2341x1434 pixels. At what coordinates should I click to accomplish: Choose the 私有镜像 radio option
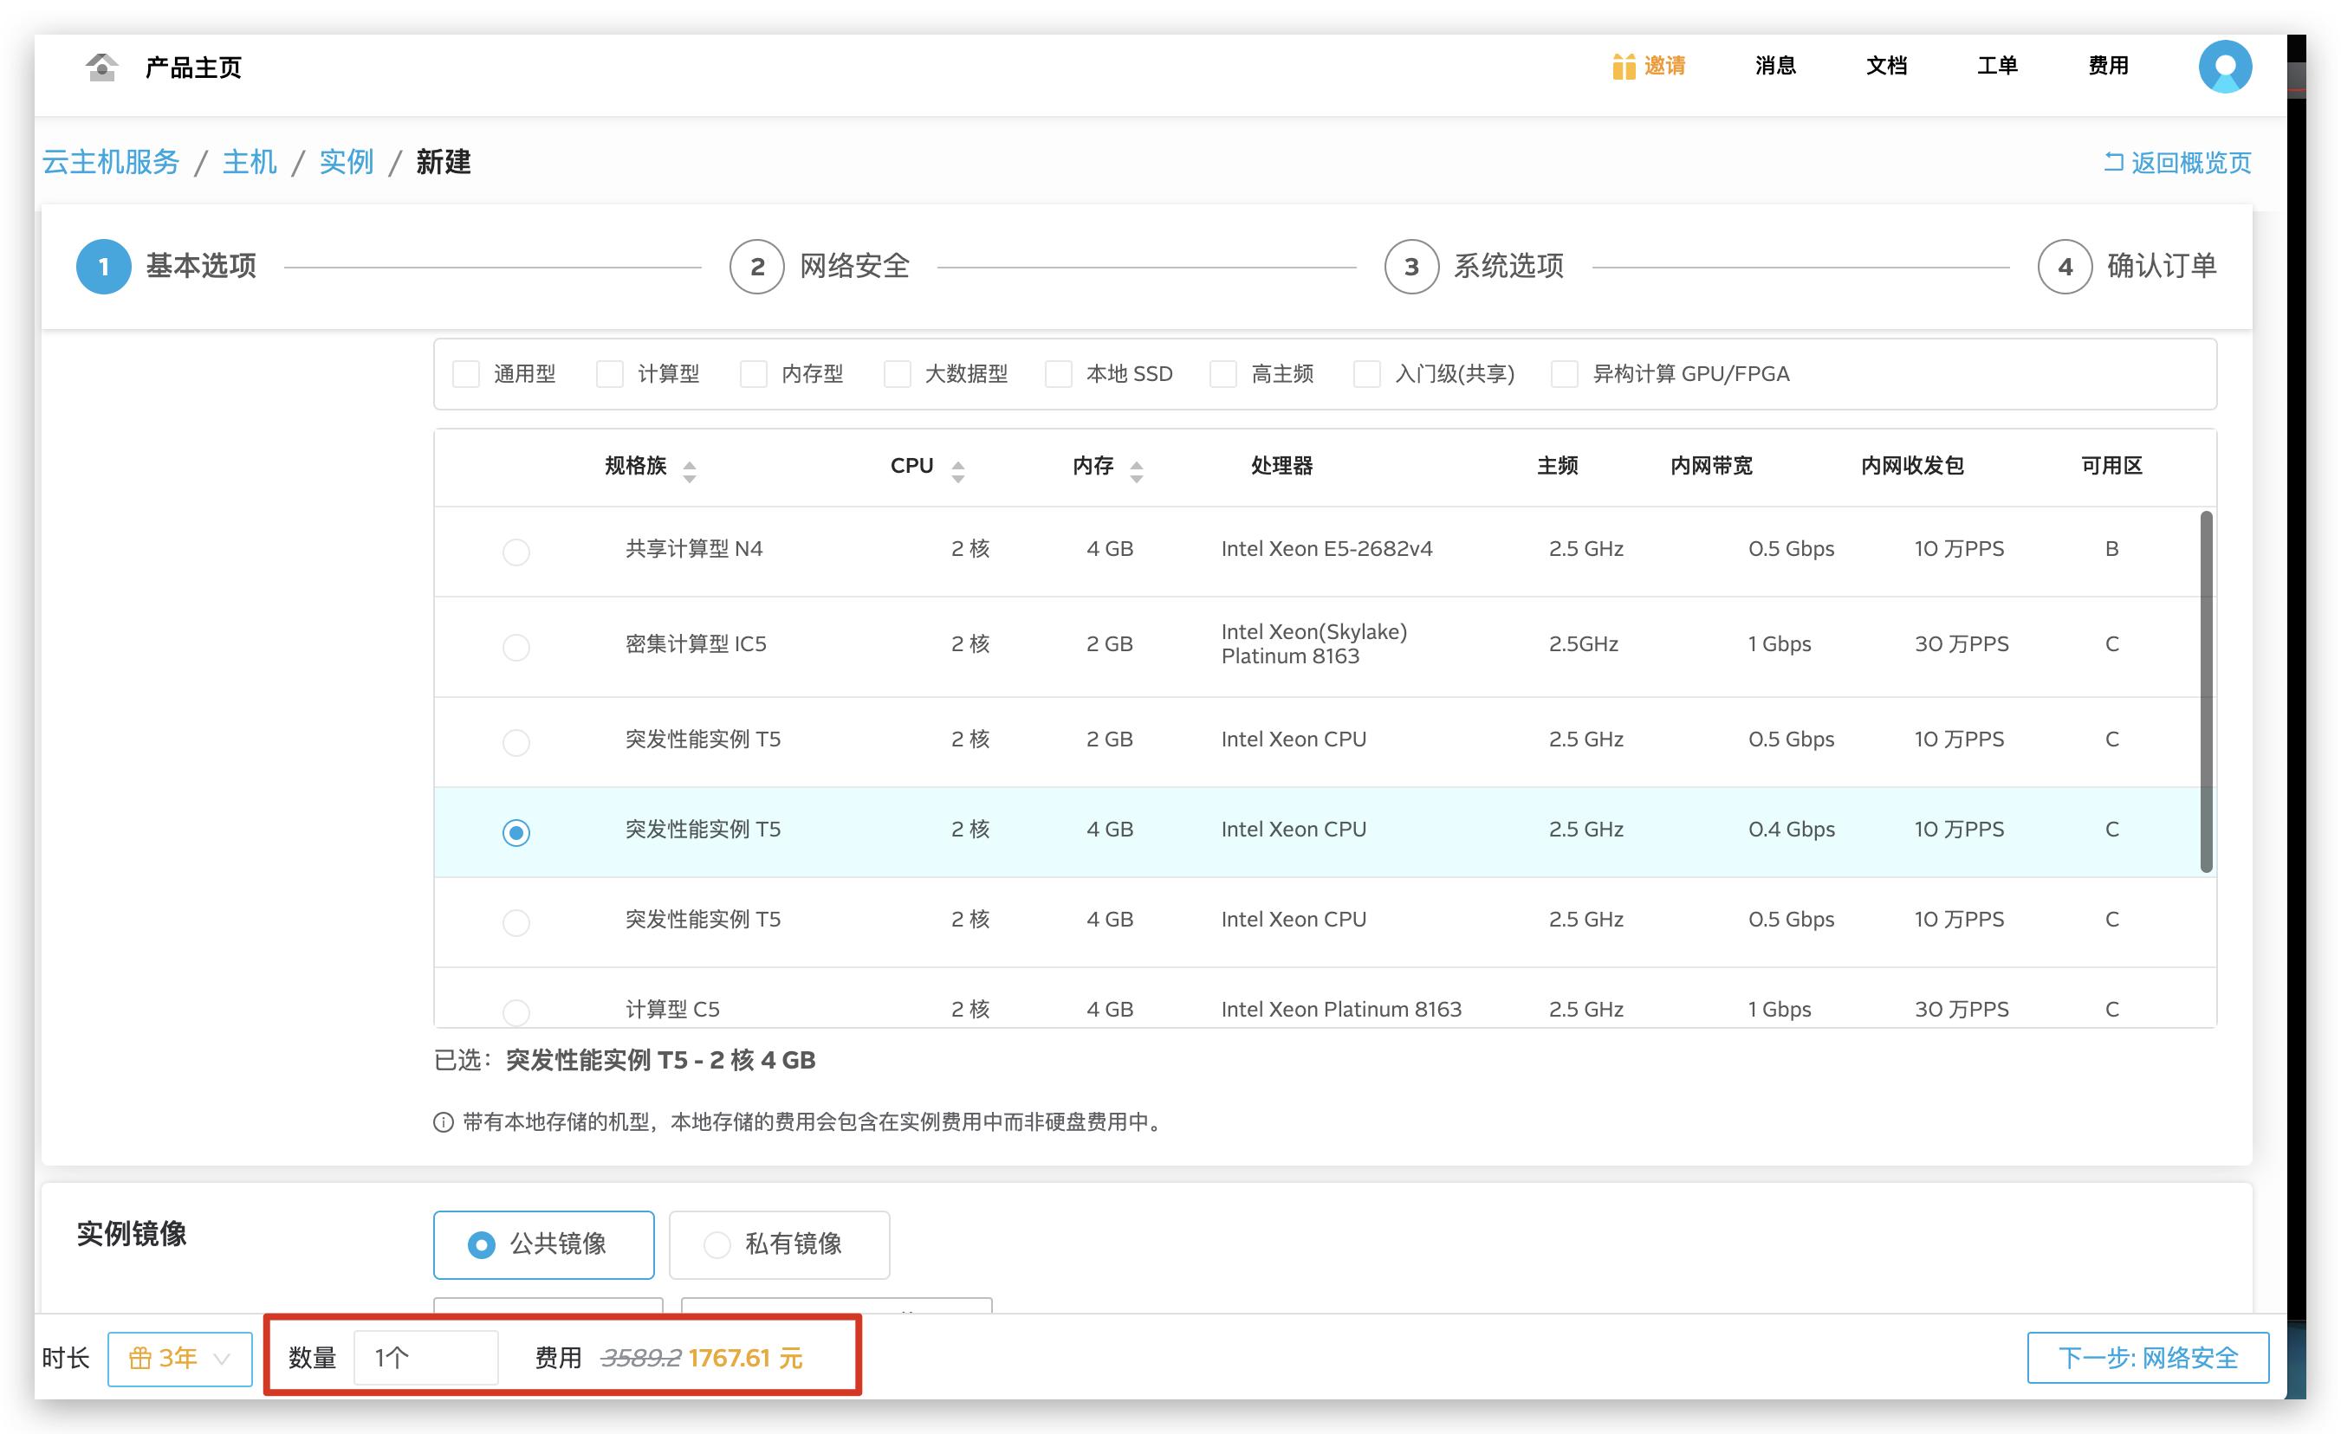click(717, 1244)
